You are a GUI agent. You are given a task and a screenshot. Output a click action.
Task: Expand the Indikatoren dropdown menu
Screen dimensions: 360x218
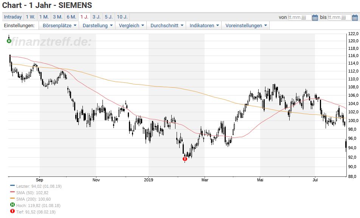point(204,25)
